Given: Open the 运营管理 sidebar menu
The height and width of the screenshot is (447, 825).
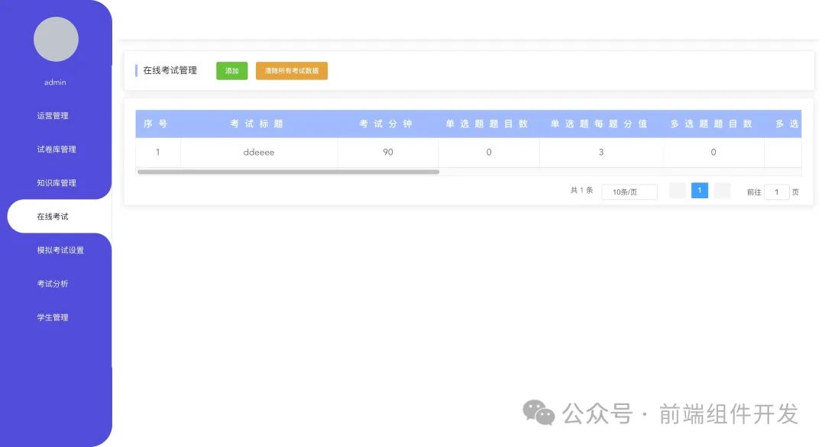Looking at the screenshot, I should click(53, 115).
